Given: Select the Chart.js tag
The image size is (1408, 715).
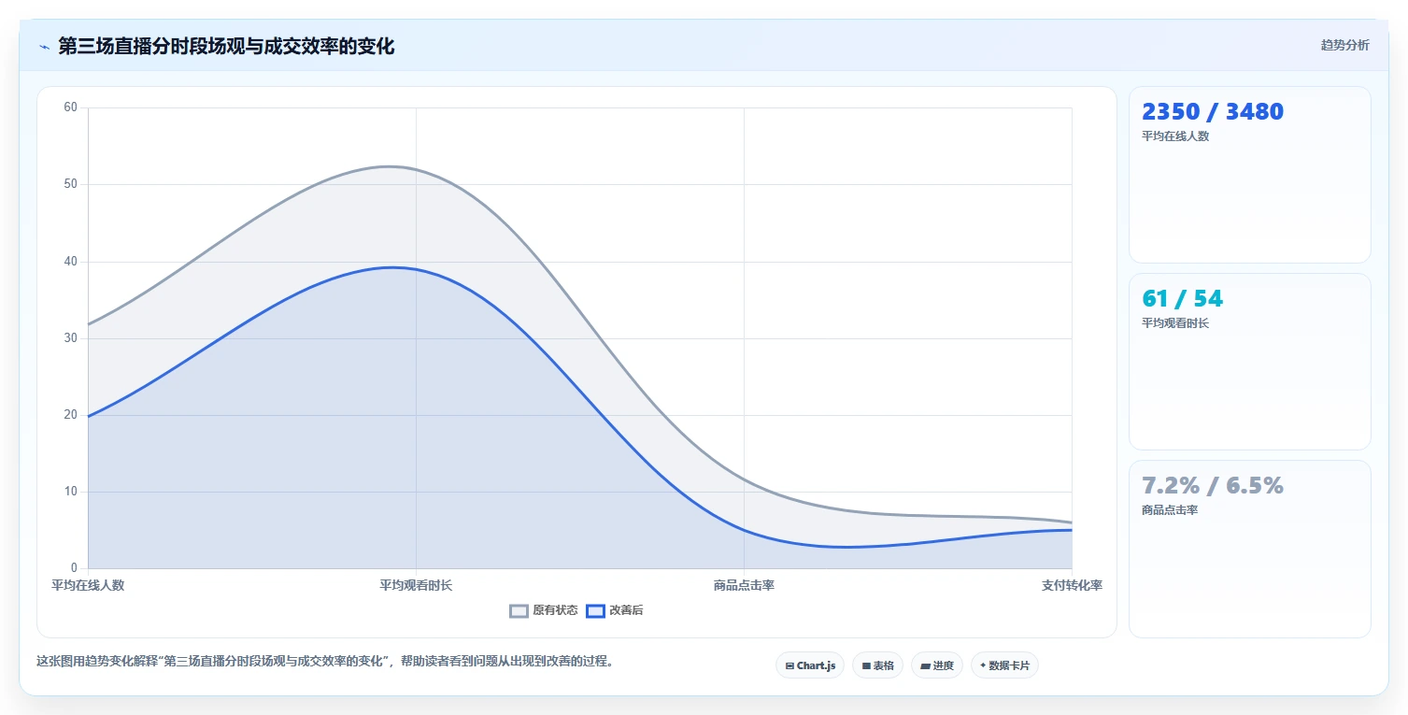Looking at the screenshot, I should point(810,665).
